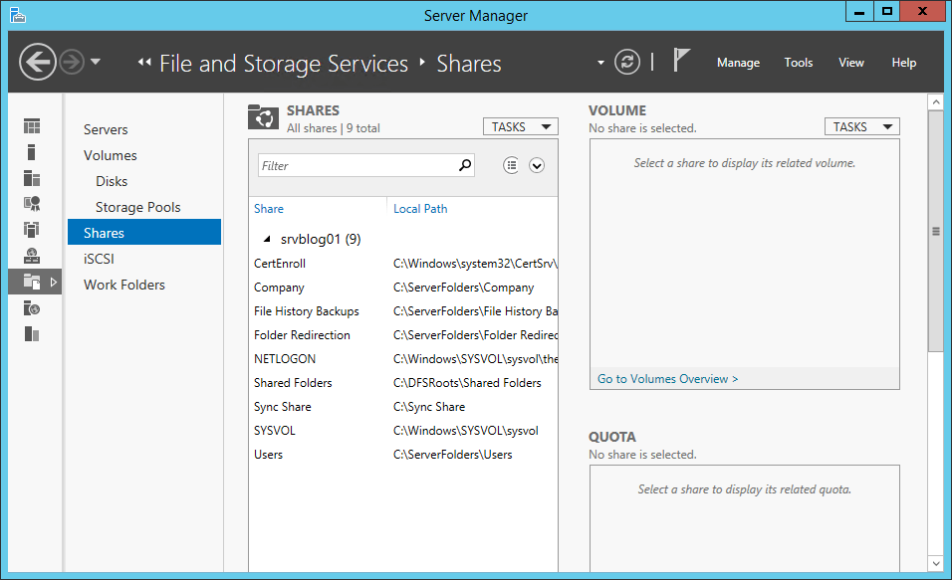Viewport: 952px width, 580px height.
Task: Click File and Storage Services in the breadcrumb
Action: click(x=284, y=63)
